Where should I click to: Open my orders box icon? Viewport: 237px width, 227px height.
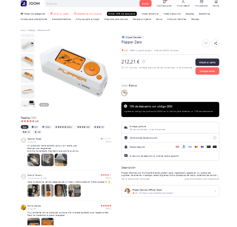(x=202, y=1)
